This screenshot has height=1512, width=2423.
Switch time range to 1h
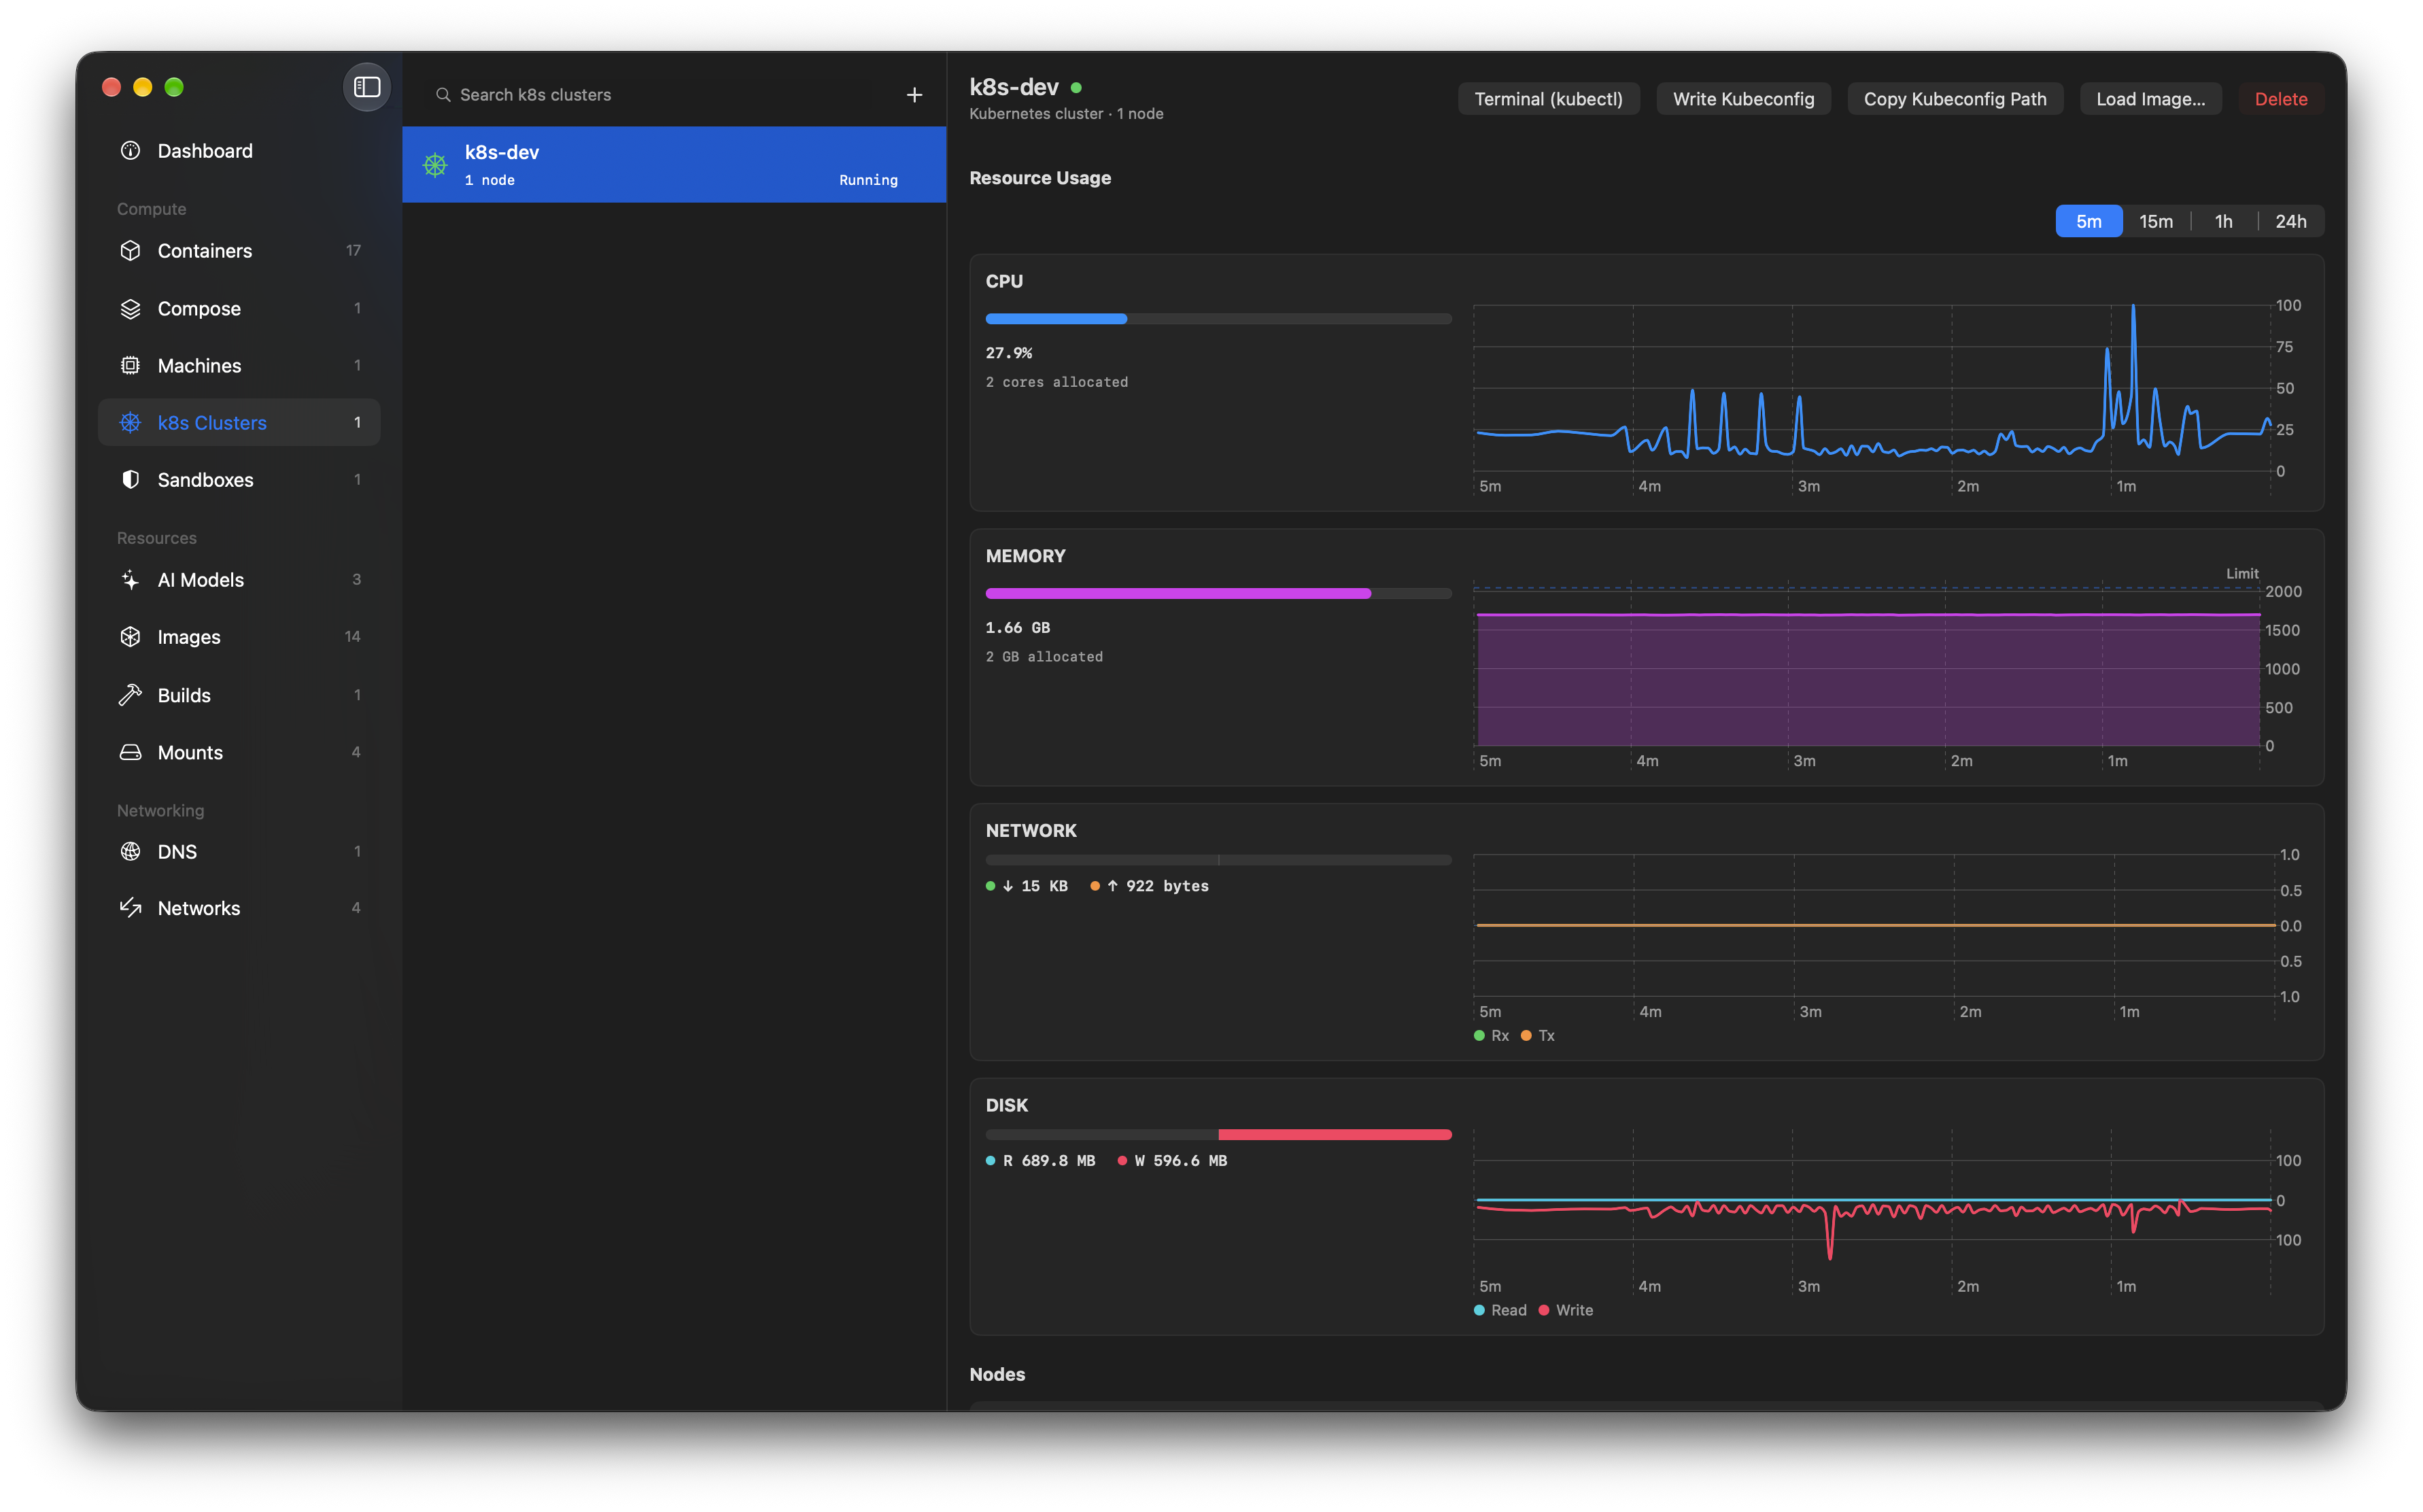[2223, 222]
